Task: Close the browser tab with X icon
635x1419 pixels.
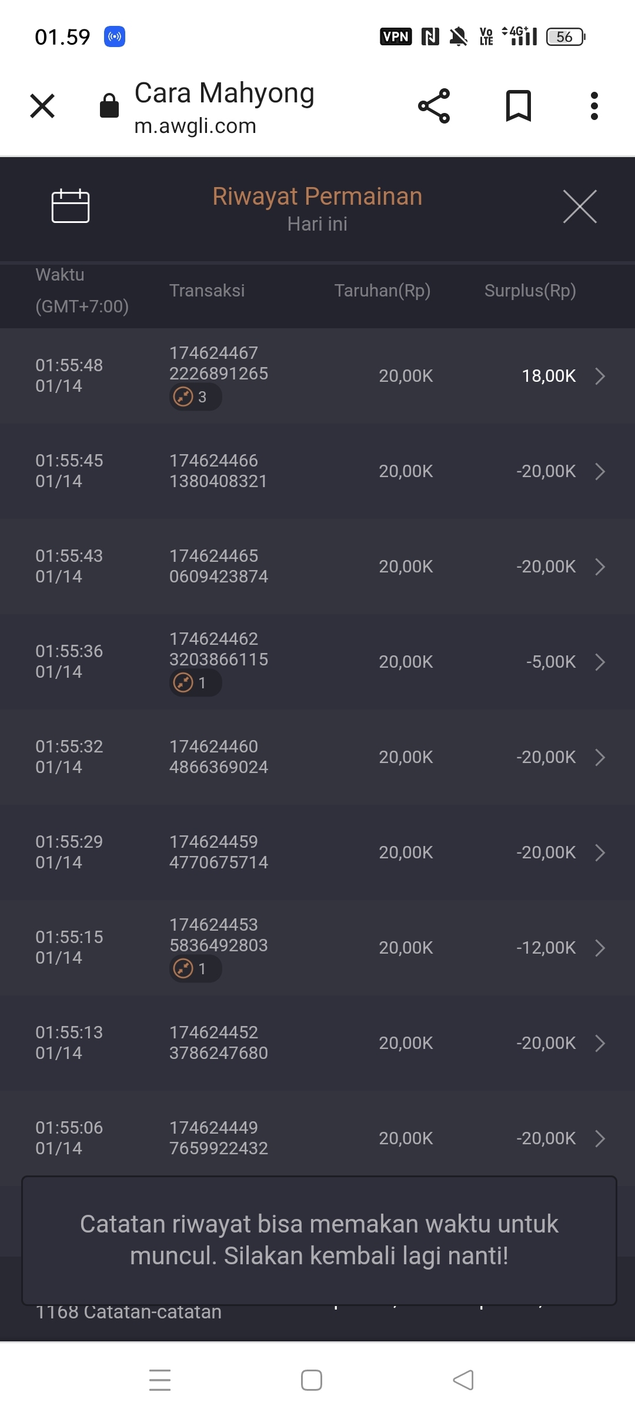Action: [x=42, y=106]
